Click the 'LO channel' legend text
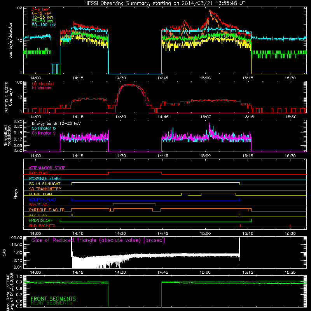311x311 pixels. 43,84
